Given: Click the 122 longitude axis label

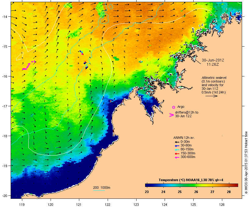Looking at the screenshot, I should [108, 205].
